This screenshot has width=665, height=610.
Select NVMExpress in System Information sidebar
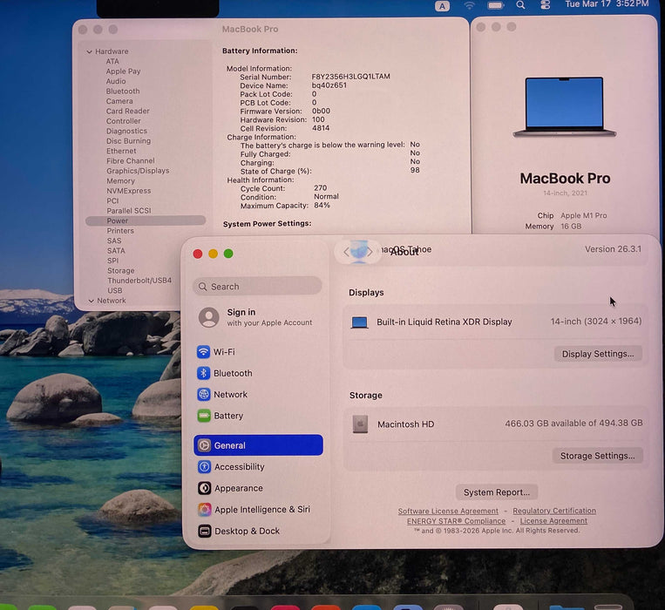tap(128, 191)
